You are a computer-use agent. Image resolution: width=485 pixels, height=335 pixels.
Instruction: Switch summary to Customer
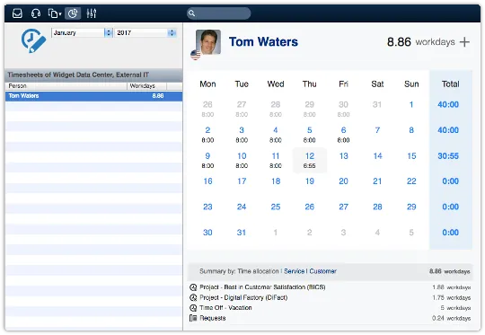pyautogui.click(x=323, y=271)
